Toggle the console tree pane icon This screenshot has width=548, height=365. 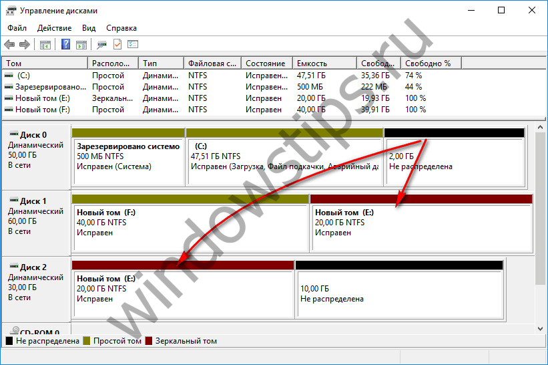[45, 45]
